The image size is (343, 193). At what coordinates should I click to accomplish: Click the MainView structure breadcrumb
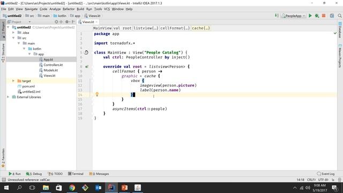coord(102,28)
